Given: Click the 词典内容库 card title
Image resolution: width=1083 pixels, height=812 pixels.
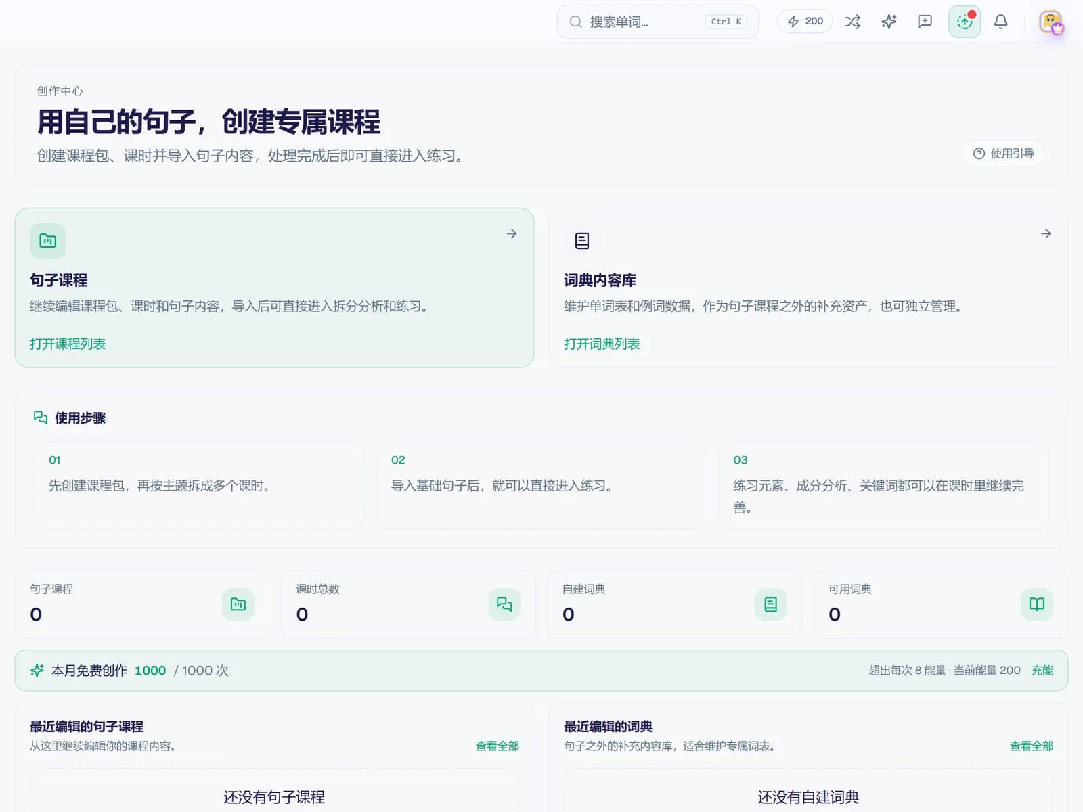Looking at the screenshot, I should coord(600,280).
